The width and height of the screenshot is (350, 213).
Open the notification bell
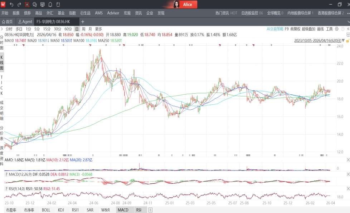50,5
